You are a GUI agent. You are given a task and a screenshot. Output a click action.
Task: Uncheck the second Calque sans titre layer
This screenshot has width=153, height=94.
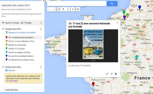[3, 67]
